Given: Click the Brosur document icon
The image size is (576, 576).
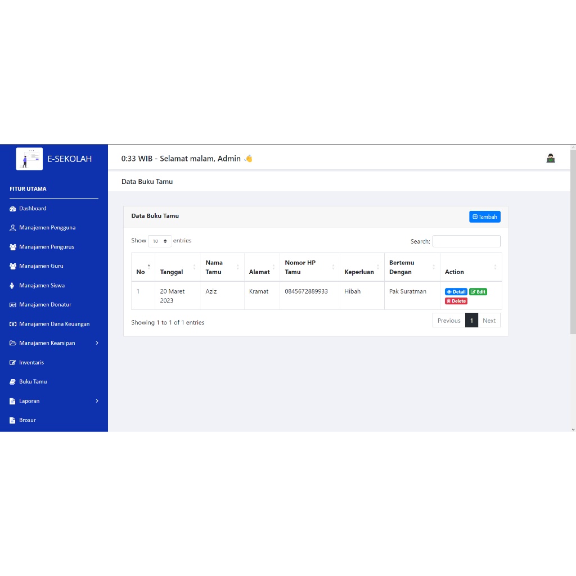Looking at the screenshot, I should [12, 420].
